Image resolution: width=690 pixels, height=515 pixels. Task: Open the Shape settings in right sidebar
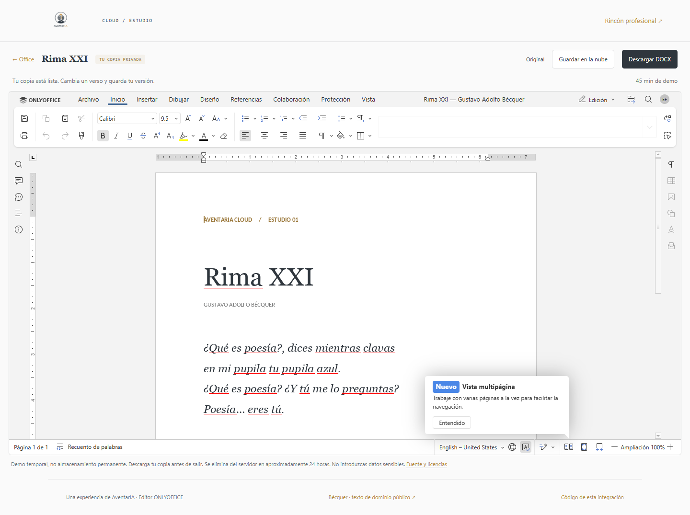tap(671, 213)
